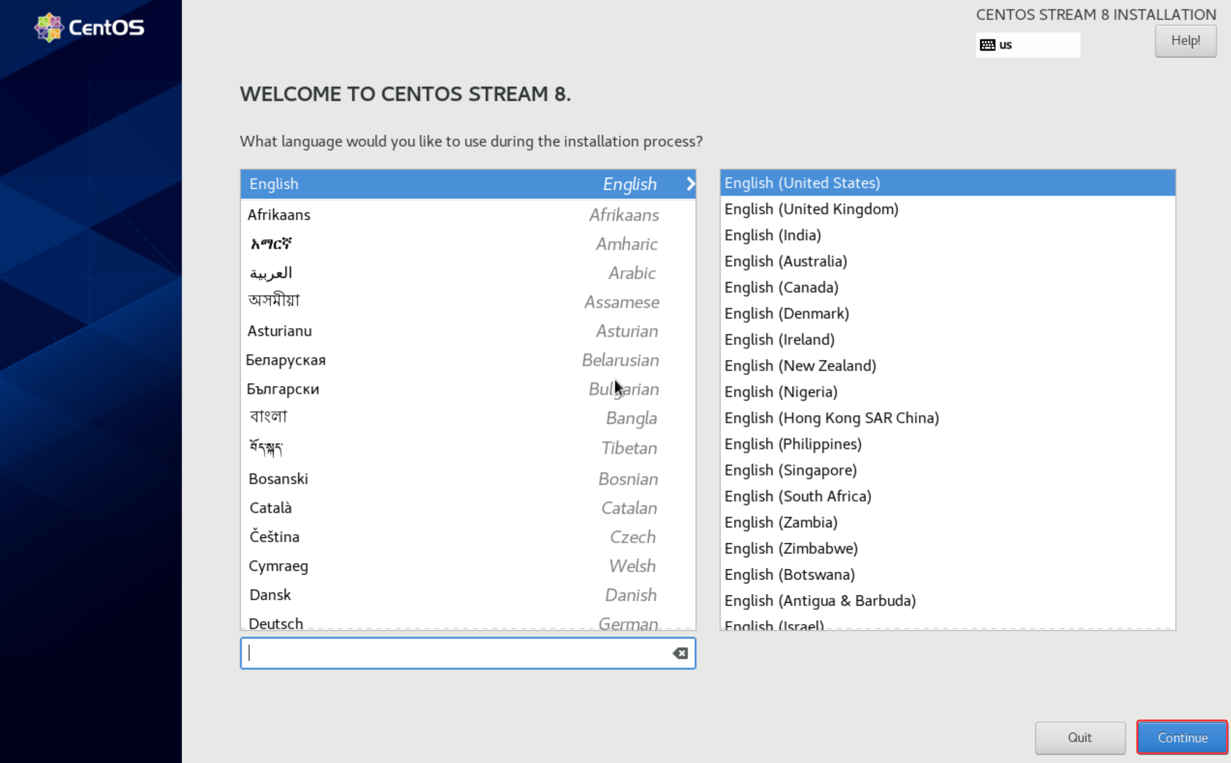Select Bosanski language row

[x=468, y=479]
